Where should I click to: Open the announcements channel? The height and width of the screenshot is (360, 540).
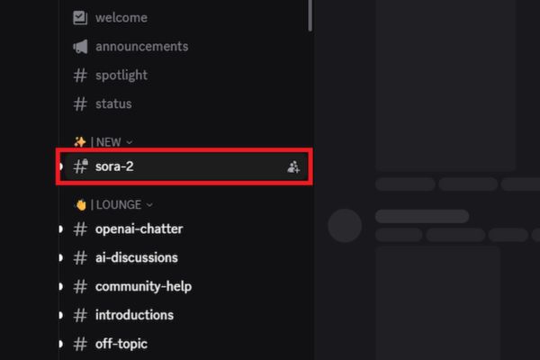coord(141,46)
